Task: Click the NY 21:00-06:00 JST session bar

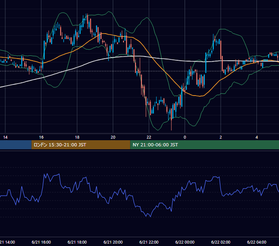Action: 205,145
